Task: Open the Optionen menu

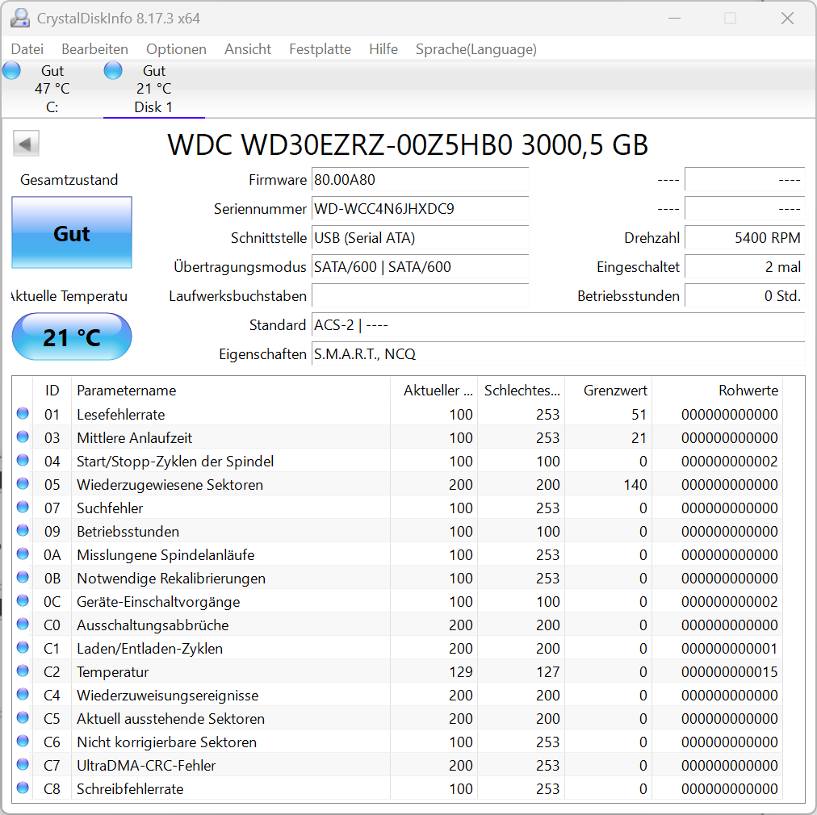Action: (176, 49)
